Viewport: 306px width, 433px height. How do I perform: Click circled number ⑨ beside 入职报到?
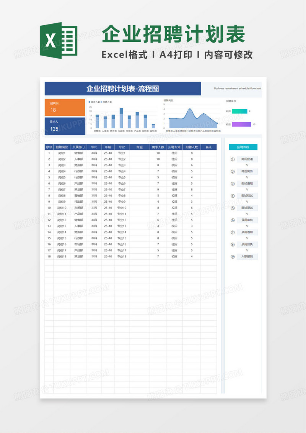coord(233,256)
